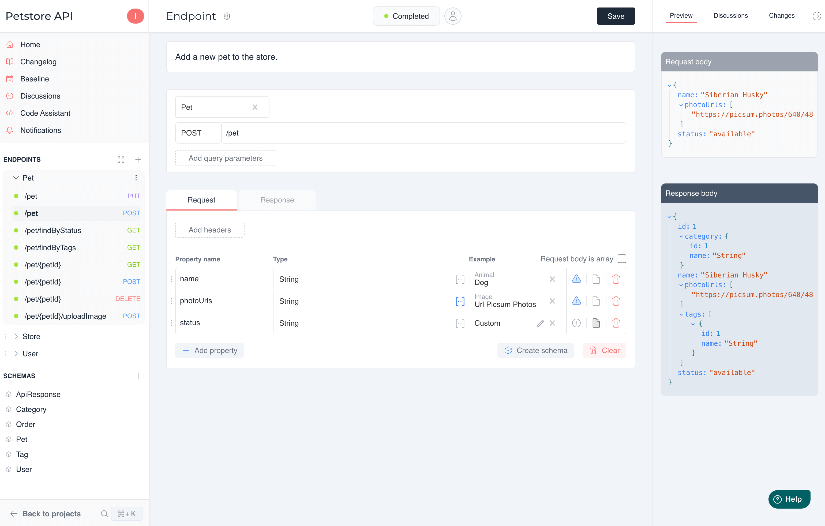
Task: Add a new schema via plus icon
Action: pos(138,376)
